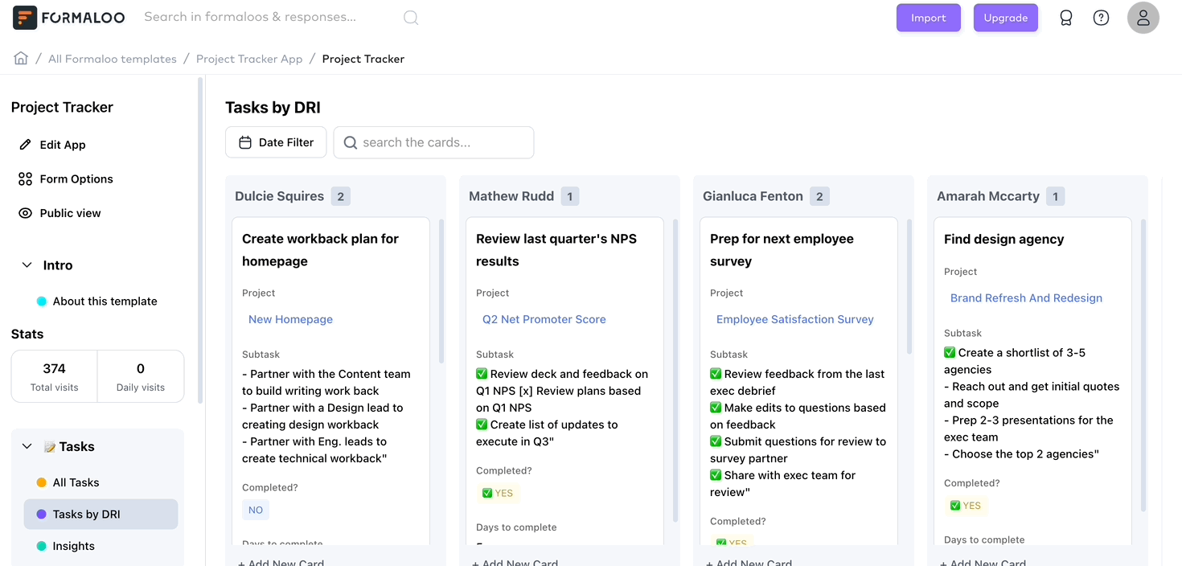
Task: Open Public view via the eye icon
Action: coord(27,212)
